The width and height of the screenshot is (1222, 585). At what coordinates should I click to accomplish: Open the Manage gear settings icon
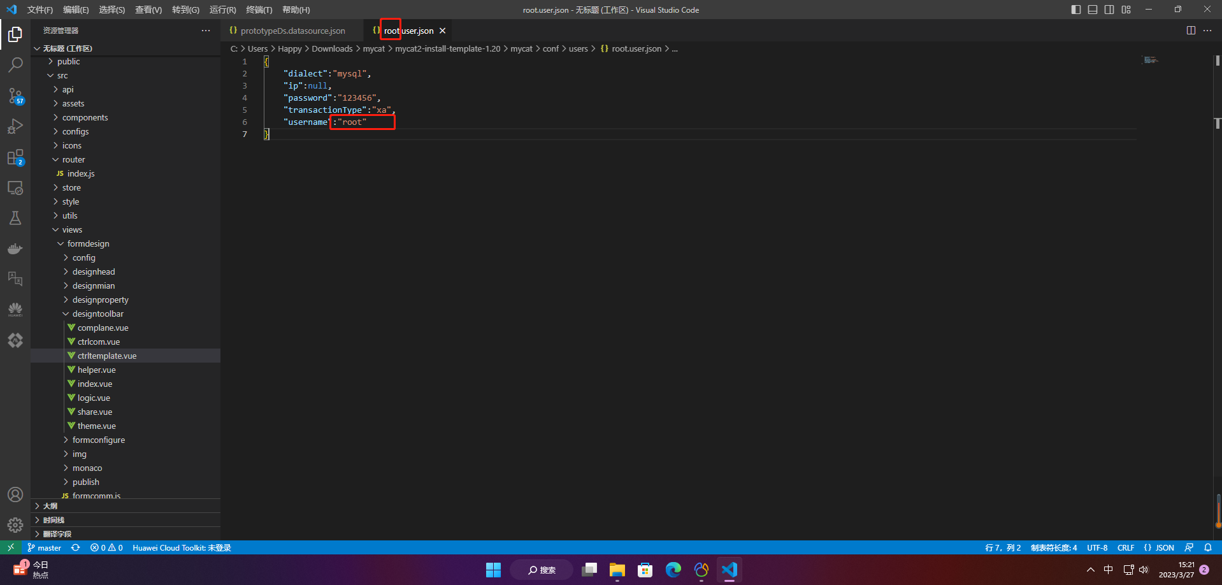coord(15,525)
